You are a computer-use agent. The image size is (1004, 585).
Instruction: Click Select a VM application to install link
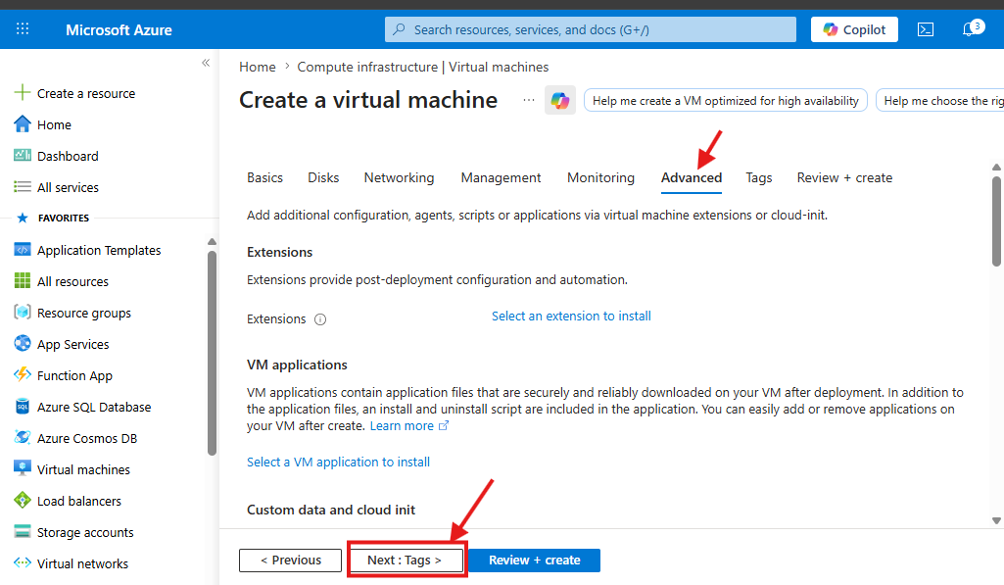[x=338, y=462]
